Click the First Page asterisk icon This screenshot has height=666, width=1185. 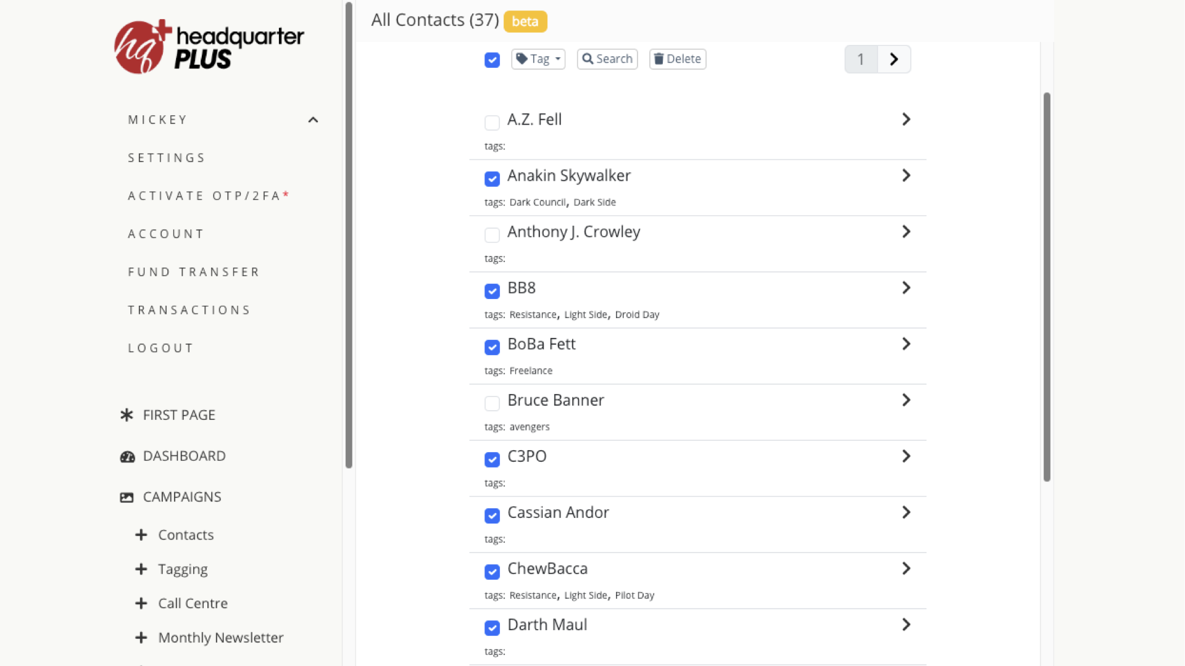(x=127, y=415)
